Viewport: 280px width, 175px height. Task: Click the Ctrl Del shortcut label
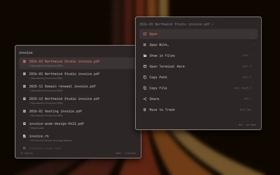[x=246, y=110]
